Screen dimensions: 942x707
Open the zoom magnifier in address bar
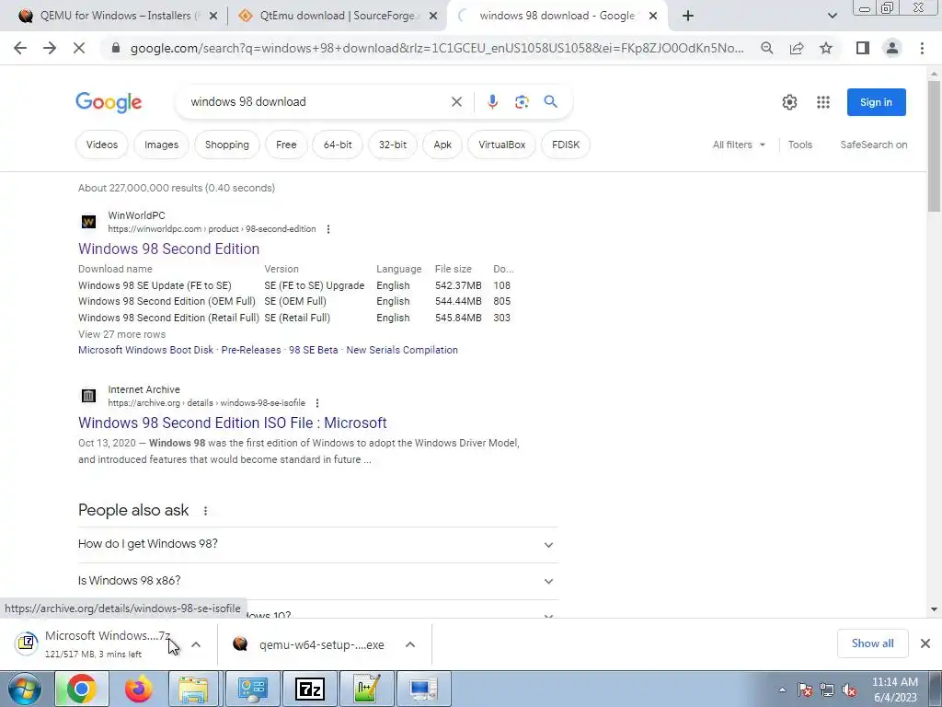pyautogui.click(x=766, y=48)
